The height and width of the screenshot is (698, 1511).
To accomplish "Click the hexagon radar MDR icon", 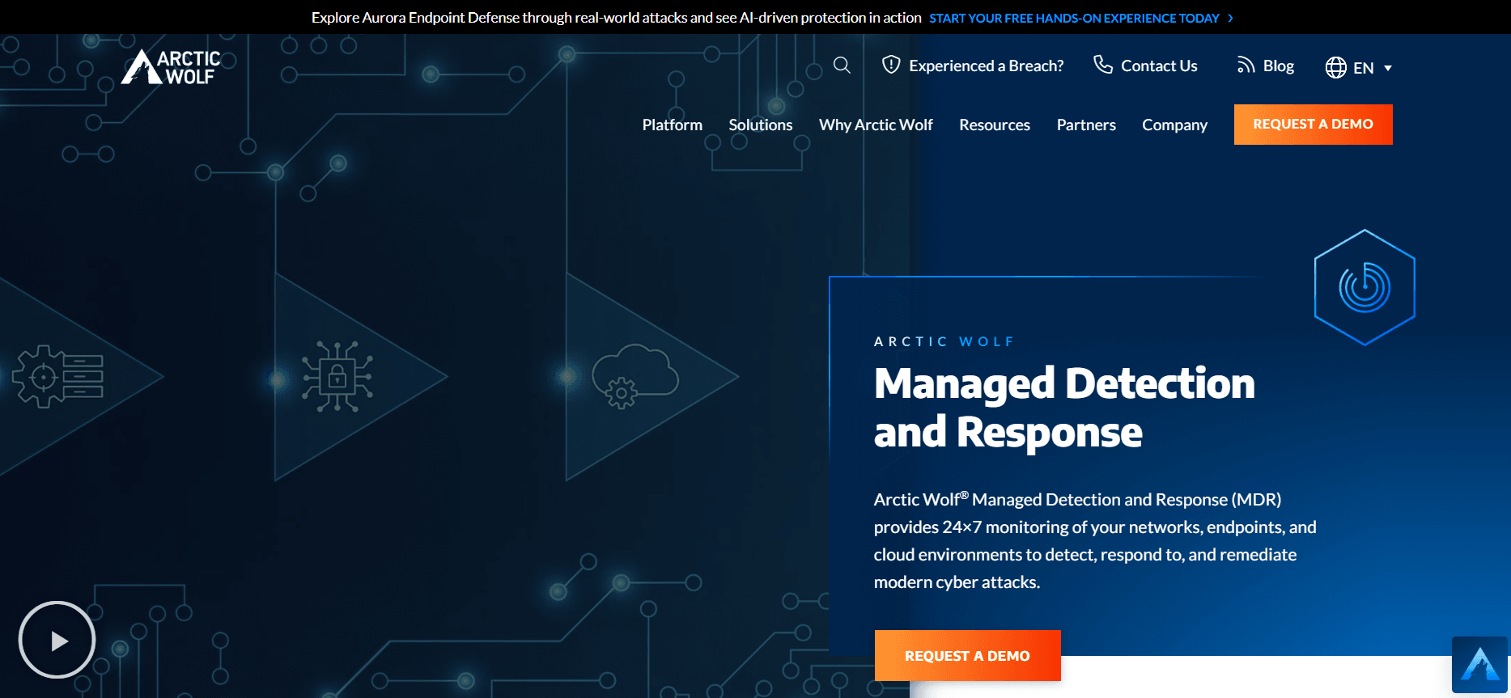I will click(x=1365, y=287).
